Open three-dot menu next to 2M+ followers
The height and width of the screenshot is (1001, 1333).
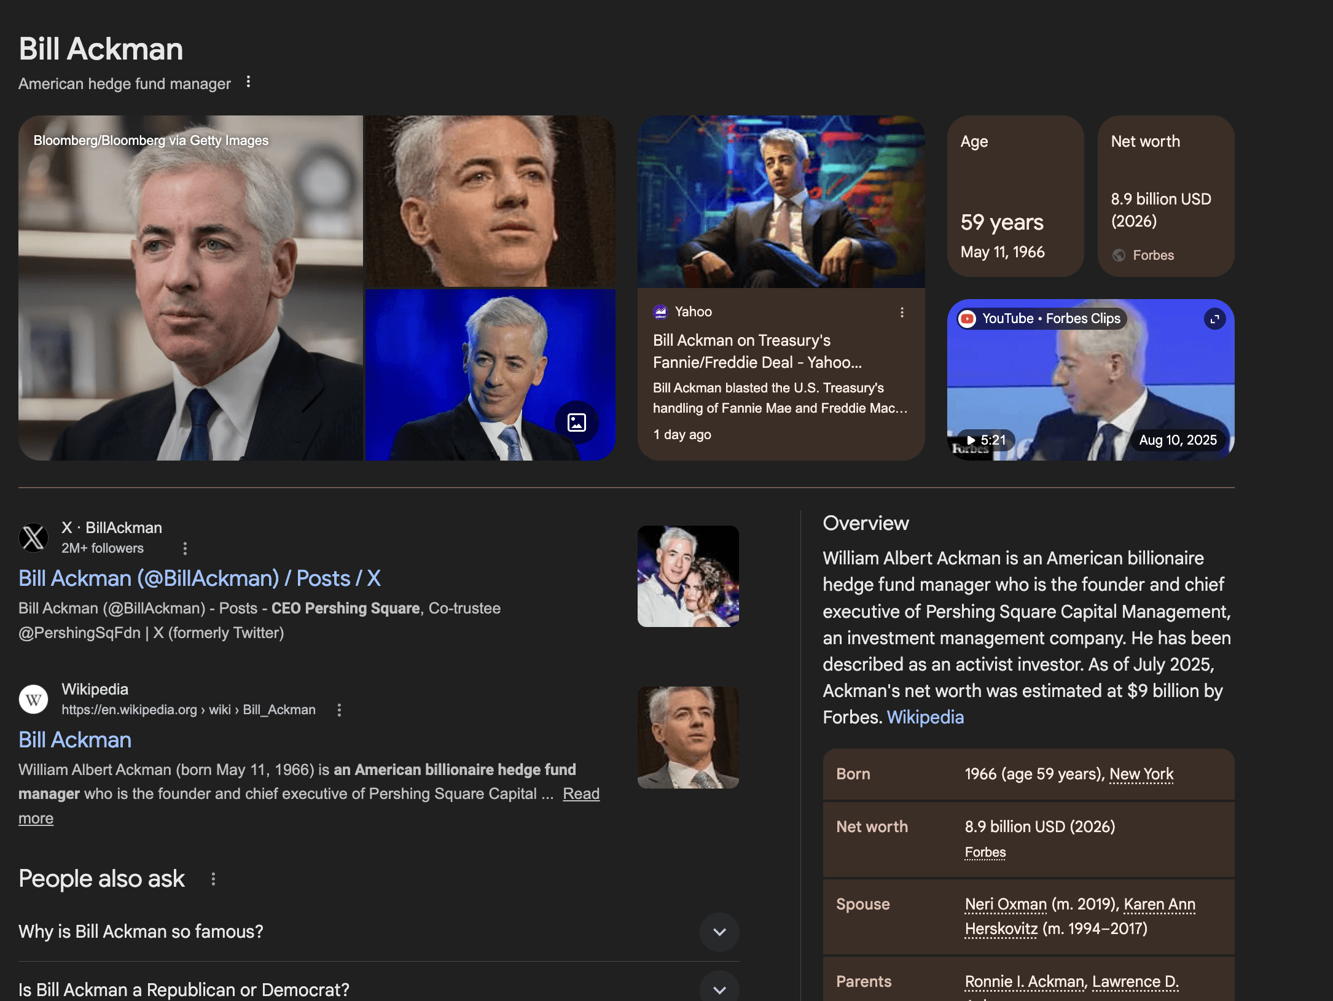tap(185, 548)
